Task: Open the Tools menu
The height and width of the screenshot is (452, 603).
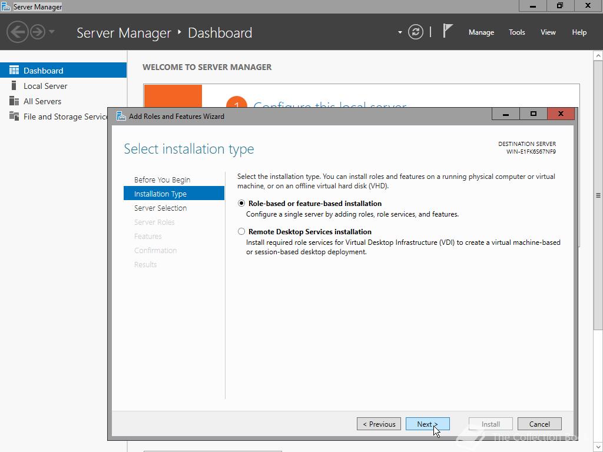Action: [x=517, y=32]
